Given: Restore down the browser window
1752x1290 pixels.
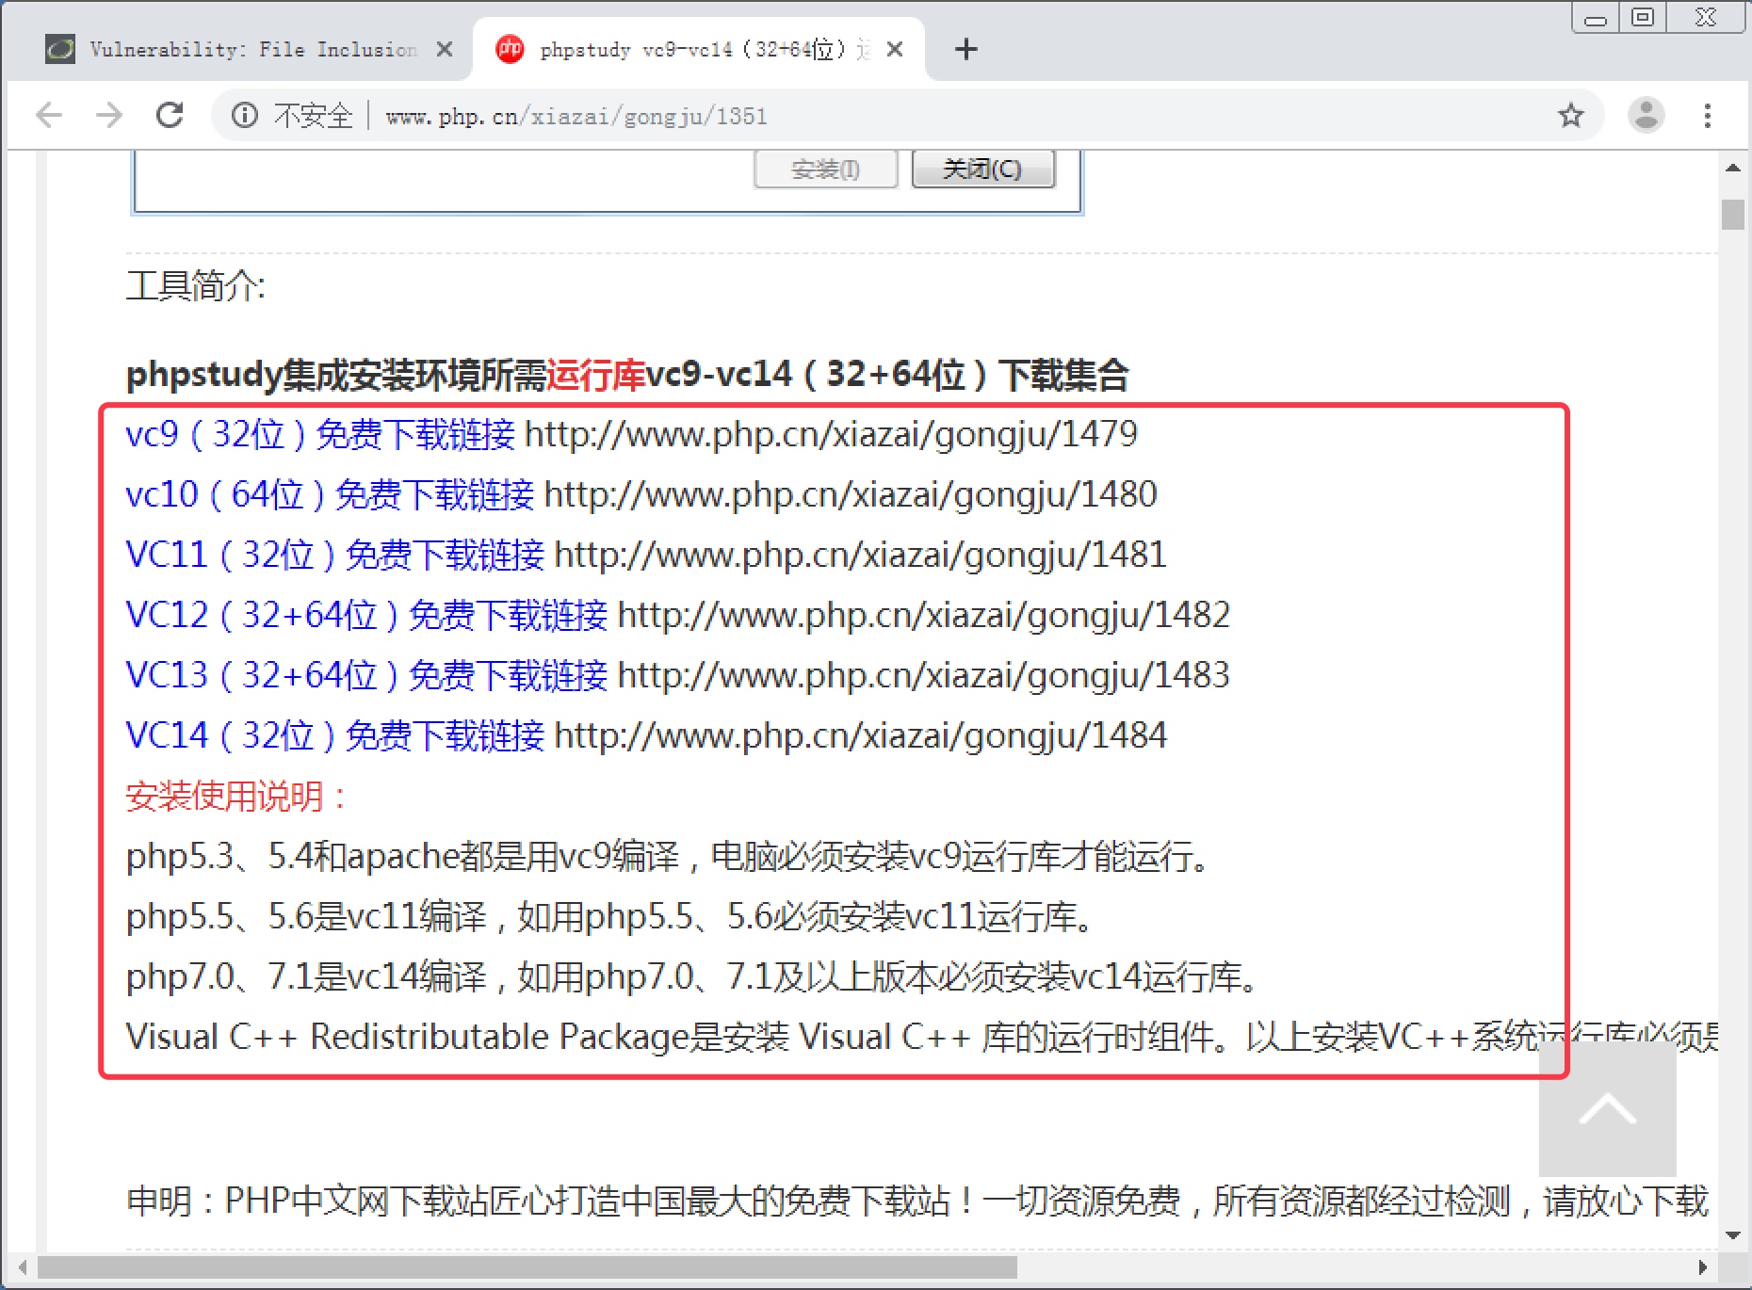Looking at the screenshot, I should pyautogui.click(x=1643, y=18).
